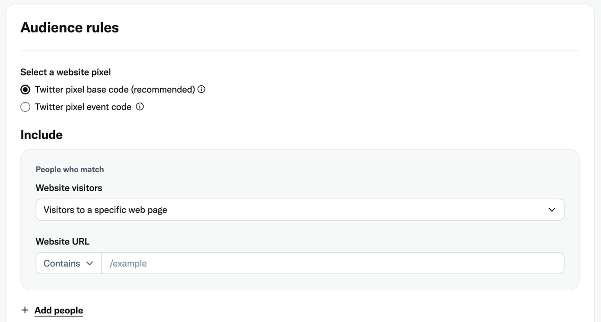The height and width of the screenshot is (322, 601).
Task: Click the Audience rules heading
Action: point(70,27)
